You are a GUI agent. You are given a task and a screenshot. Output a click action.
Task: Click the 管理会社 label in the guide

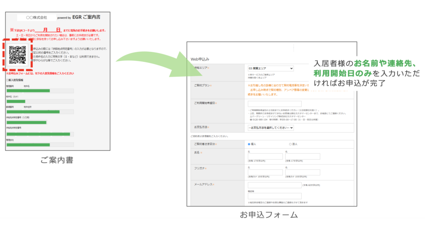10,140
